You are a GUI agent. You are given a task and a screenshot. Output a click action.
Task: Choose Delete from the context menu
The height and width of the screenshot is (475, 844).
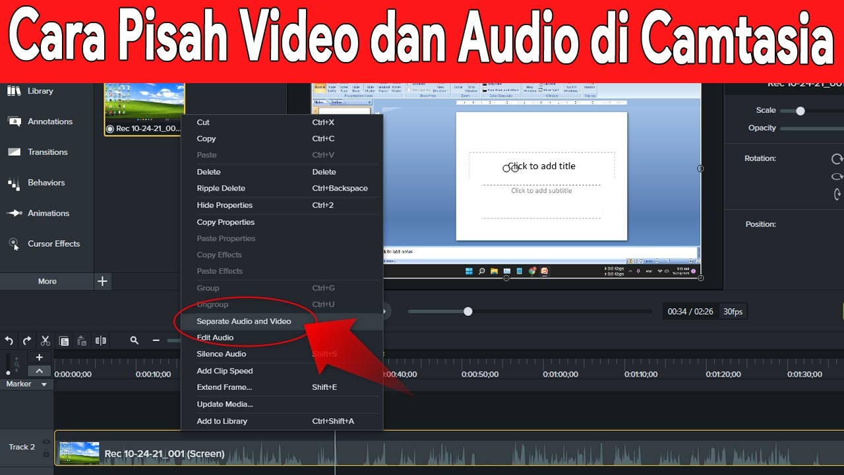coord(282,172)
